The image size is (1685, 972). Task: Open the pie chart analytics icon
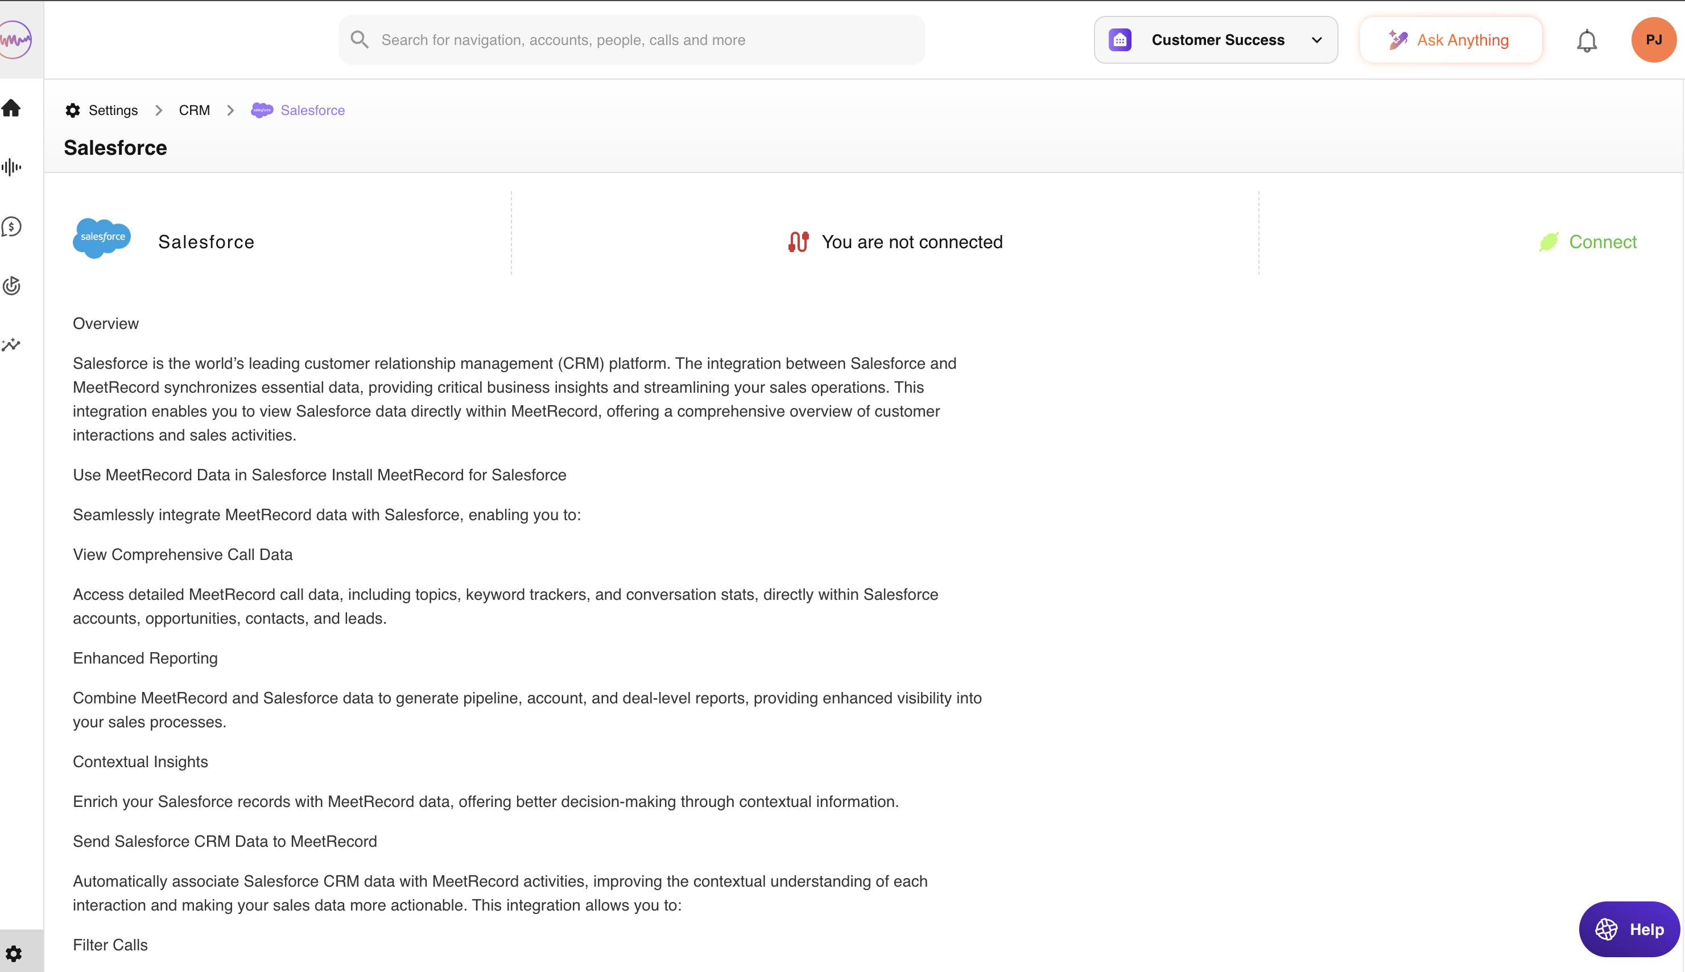point(11,286)
